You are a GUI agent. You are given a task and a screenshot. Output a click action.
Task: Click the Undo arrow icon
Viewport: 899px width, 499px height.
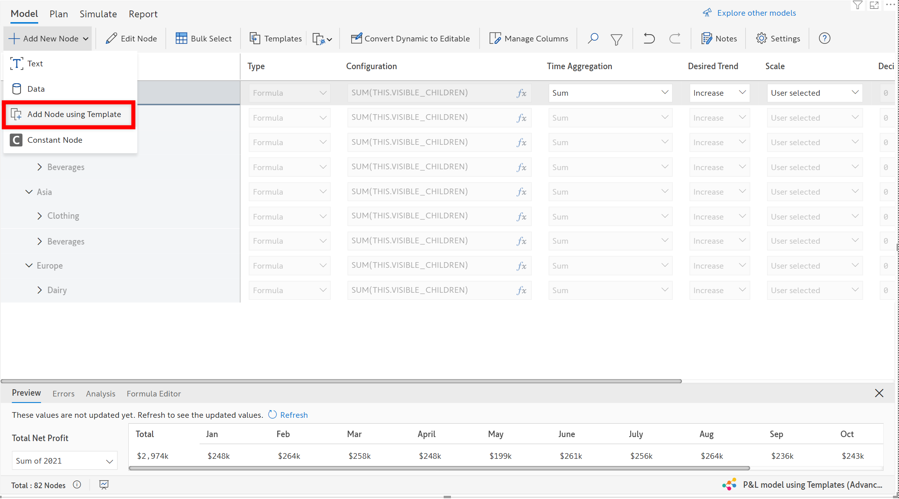[649, 39]
